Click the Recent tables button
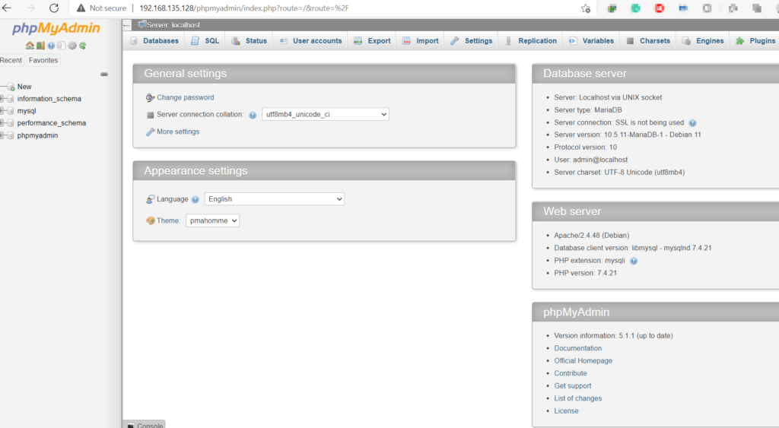 tap(11, 60)
